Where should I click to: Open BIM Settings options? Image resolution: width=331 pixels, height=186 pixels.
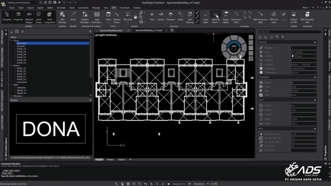[62, 17]
